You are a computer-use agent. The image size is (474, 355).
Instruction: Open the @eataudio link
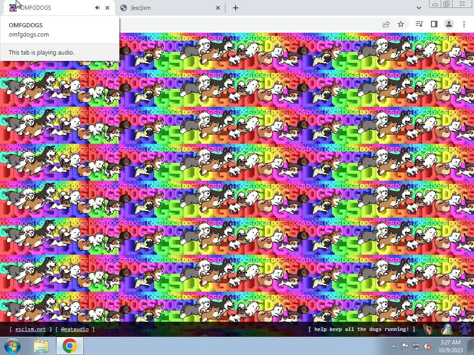[75, 329]
